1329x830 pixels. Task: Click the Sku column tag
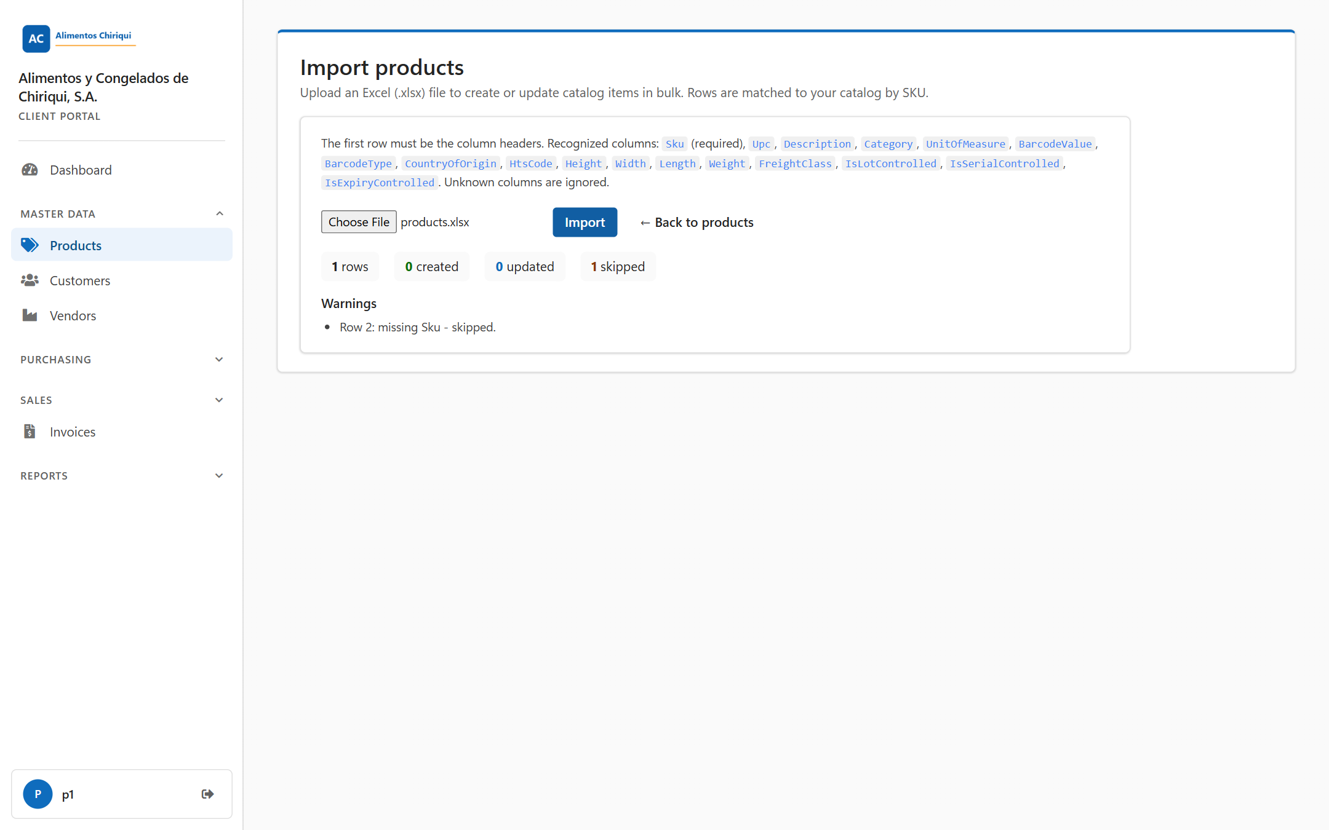(675, 144)
